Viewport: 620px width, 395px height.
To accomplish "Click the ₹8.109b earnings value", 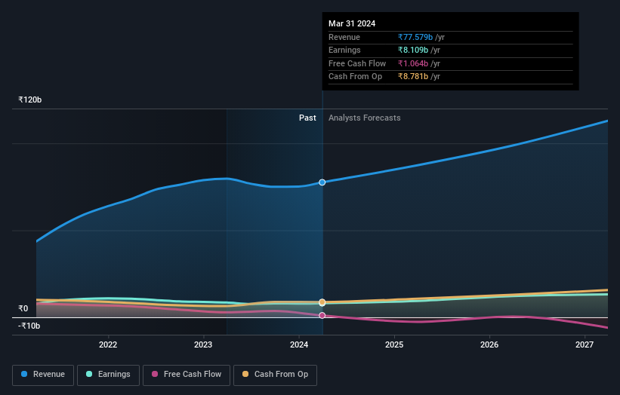I will click(x=413, y=50).
